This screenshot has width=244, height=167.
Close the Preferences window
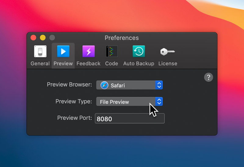34,38
